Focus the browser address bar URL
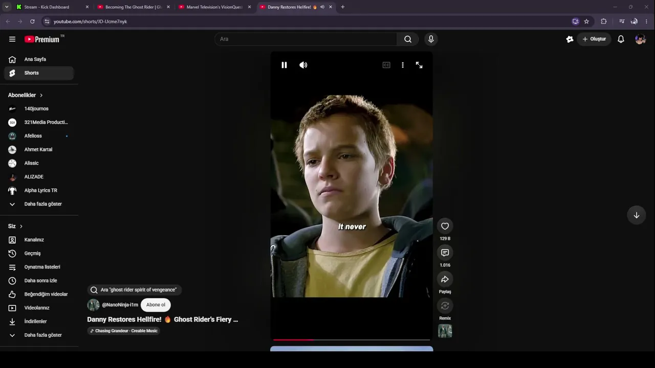The height and width of the screenshot is (368, 655). coord(90,21)
